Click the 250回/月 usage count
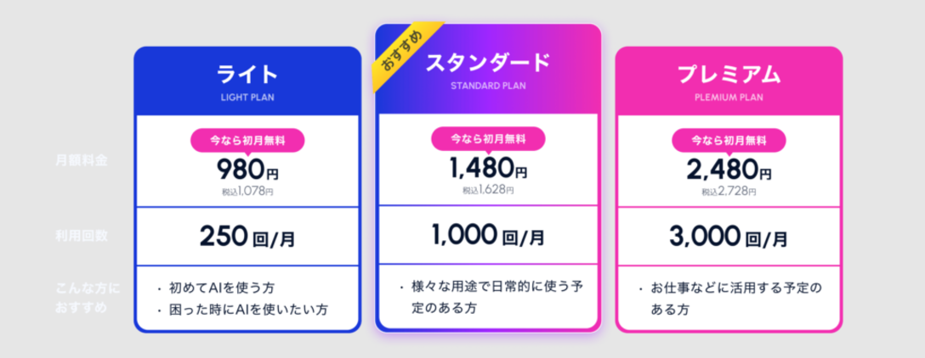Viewport: 925px width, 358px height. click(247, 237)
